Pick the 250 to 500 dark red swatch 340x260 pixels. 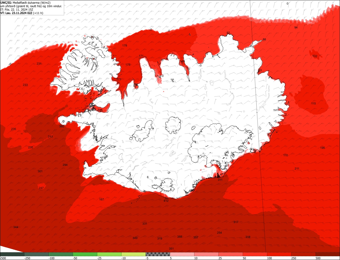coord(304,254)
